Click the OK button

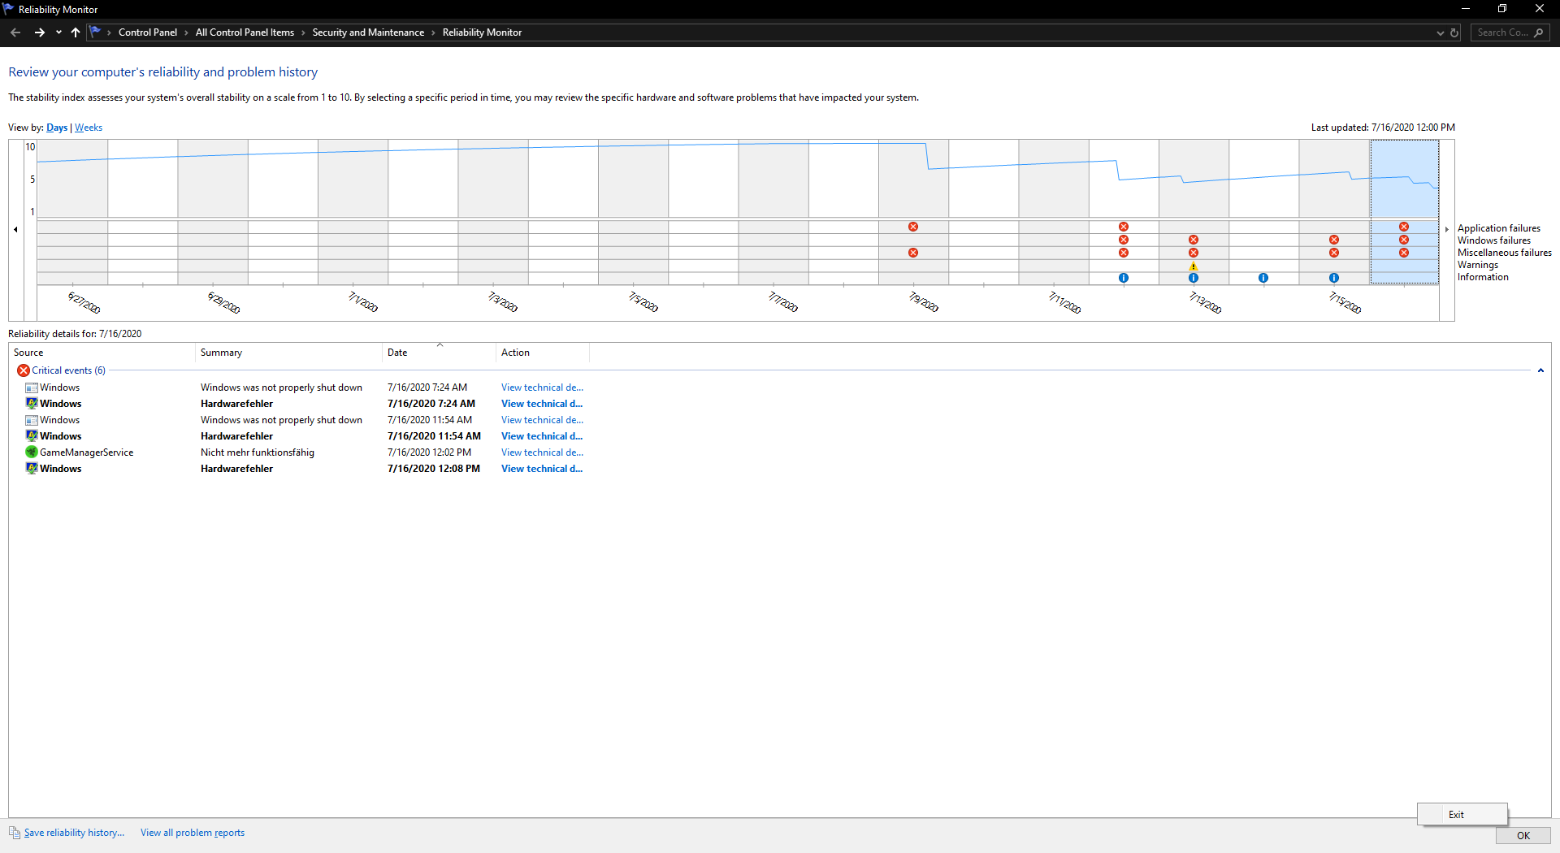(x=1523, y=835)
